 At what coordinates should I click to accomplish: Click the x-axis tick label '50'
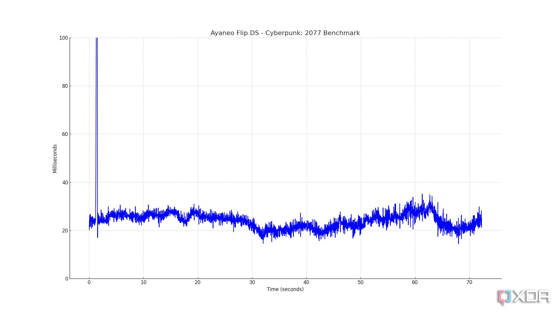coord(361,283)
